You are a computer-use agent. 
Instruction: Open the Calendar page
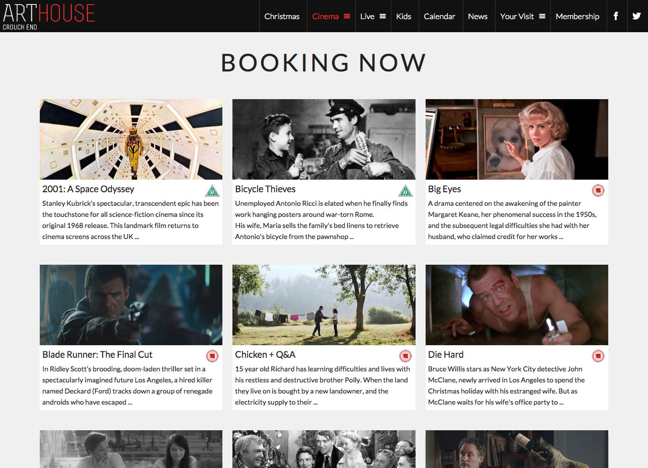coord(439,16)
